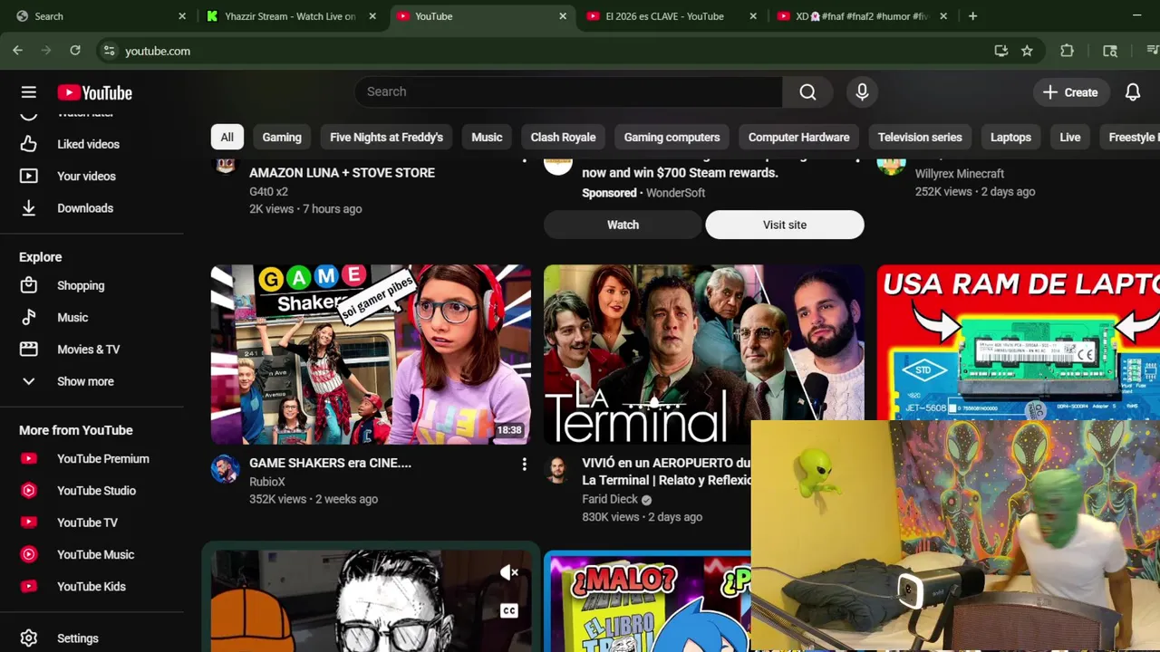The width and height of the screenshot is (1160, 652).
Task: Open Farid Dieck channel name link
Action: pyautogui.click(x=610, y=499)
